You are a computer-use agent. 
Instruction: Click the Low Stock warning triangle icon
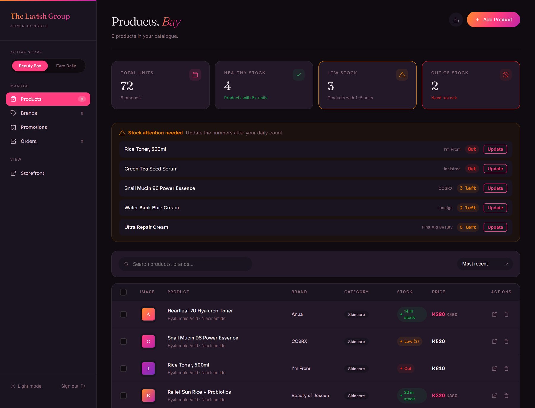[402, 75]
